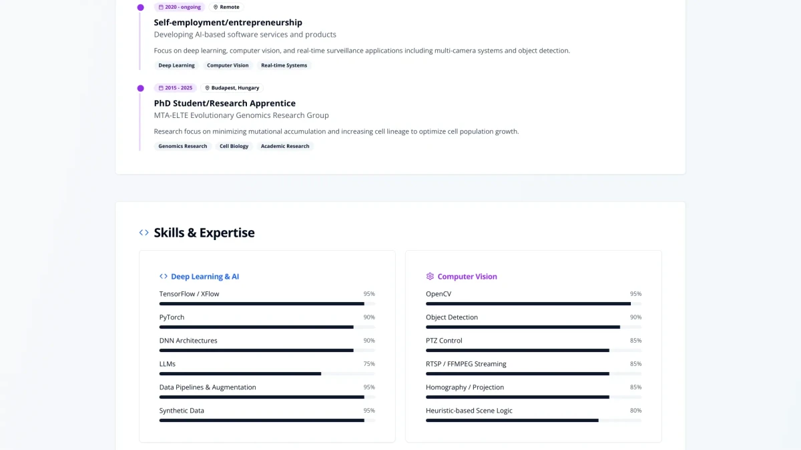Click the calendar icon in 2020 - ongoing badge
This screenshot has width=801, height=450.
161,7
